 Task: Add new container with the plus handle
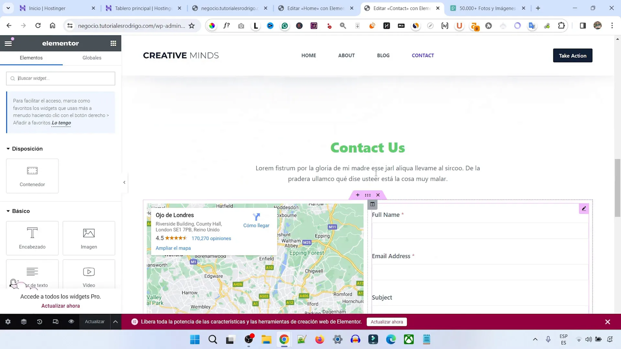[x=357, y=195]
